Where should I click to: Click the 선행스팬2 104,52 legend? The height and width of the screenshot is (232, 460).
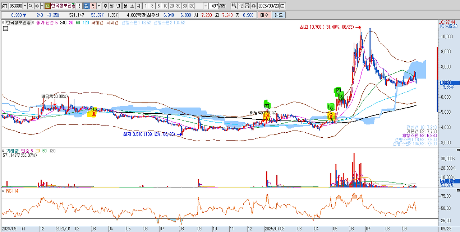[169, 22]
